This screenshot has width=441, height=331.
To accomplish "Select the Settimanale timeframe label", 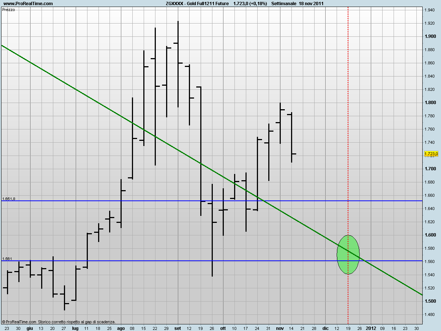I will tap(283, 3).
